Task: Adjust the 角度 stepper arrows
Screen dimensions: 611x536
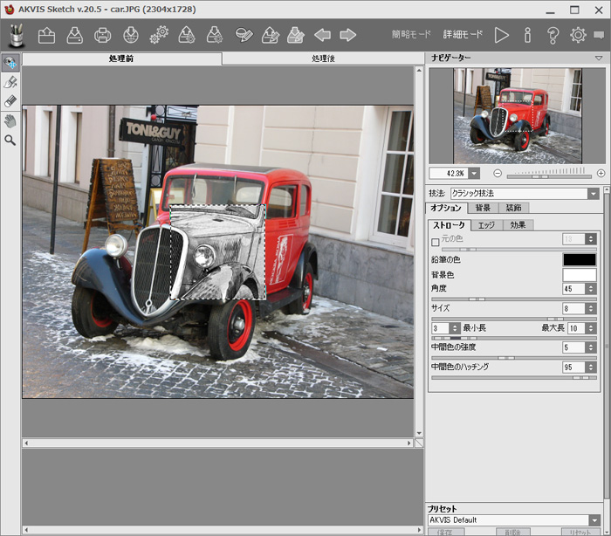Action: tap(591, 289)
